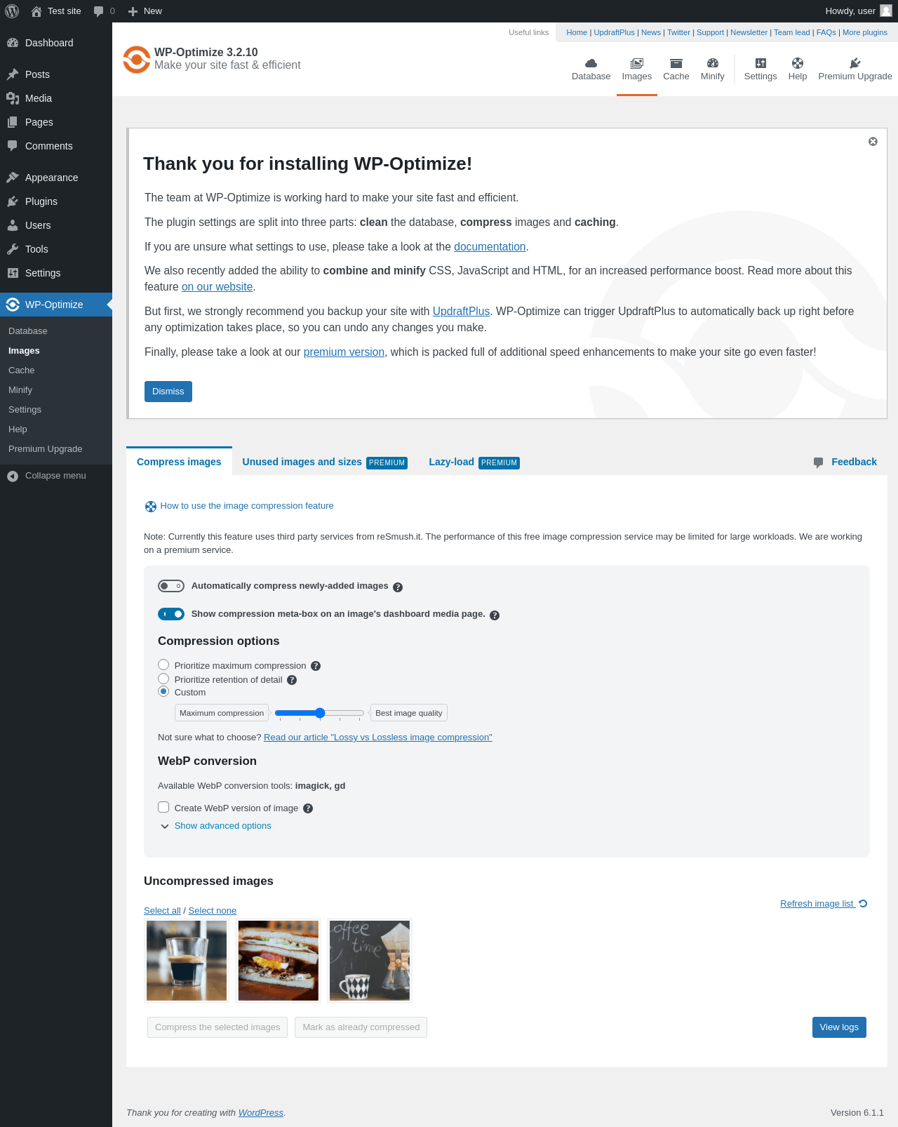Disable the compression meta-box toggle
898x1127 pixels.
[x=171, y=614]
